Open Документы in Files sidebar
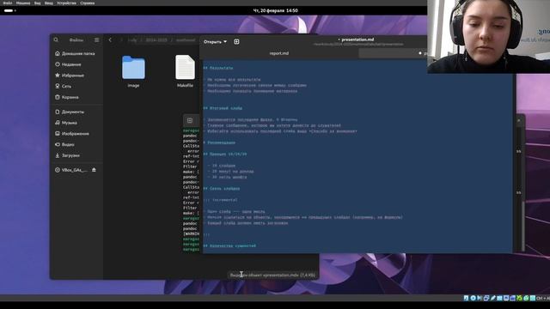The height and width of the screenshot is (309, 550). [70, 112]
